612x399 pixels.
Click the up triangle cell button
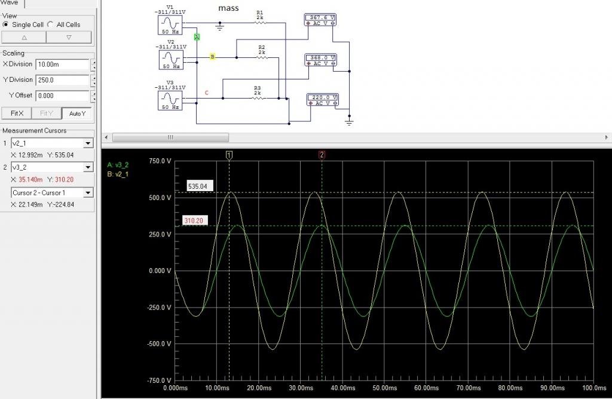click(x=24, y=38)
